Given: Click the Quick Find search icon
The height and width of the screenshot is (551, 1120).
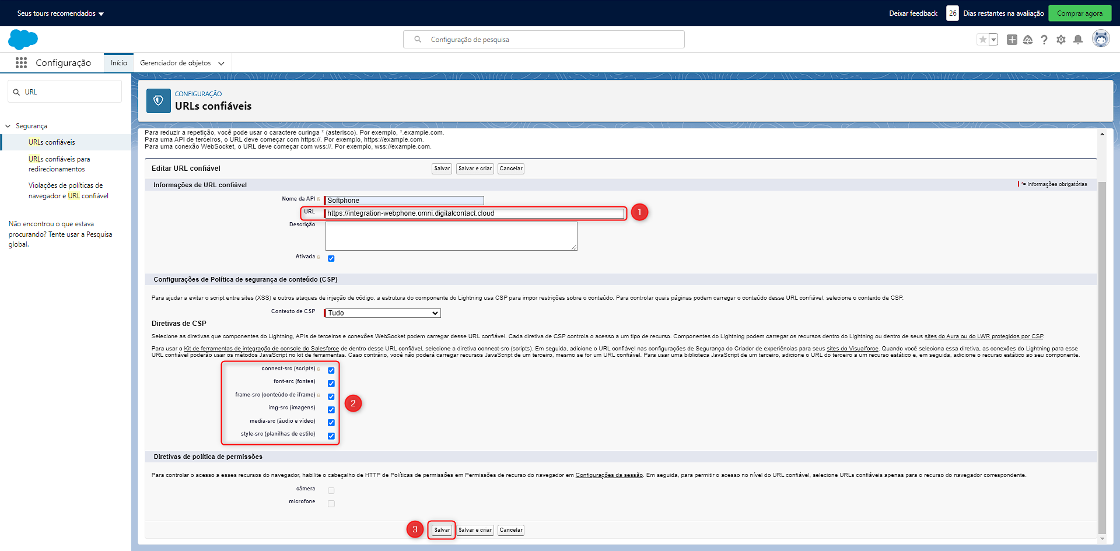Looking at the screenshot, I should tap(16, 92).
